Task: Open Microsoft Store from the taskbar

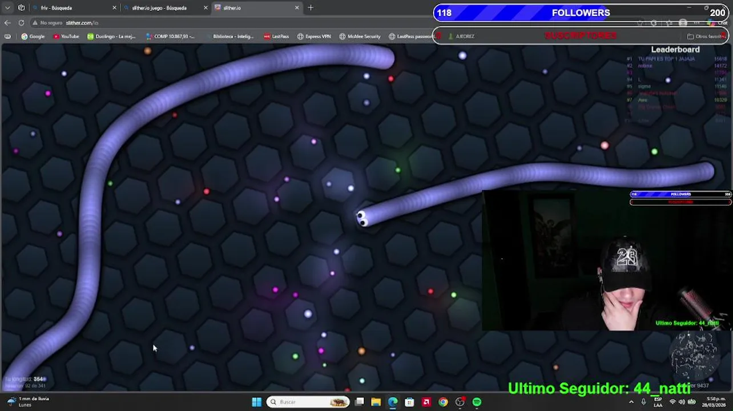Action: coord(409,402)
